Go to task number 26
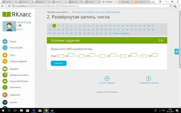Image resolution: width=181 pixels, height=113 pixels. [x=50, y=29]
